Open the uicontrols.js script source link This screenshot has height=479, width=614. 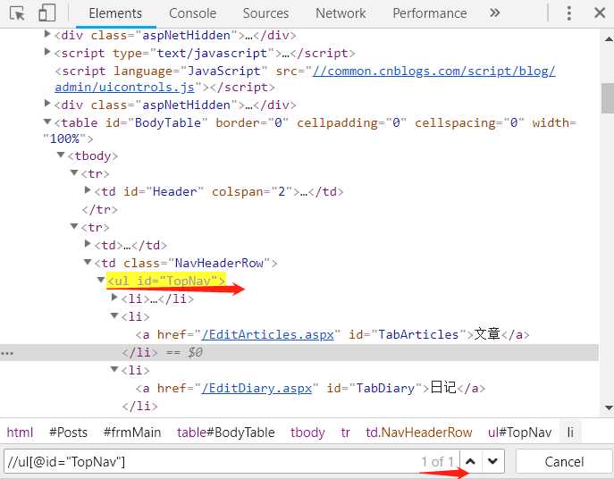click(x=305, y=80)
